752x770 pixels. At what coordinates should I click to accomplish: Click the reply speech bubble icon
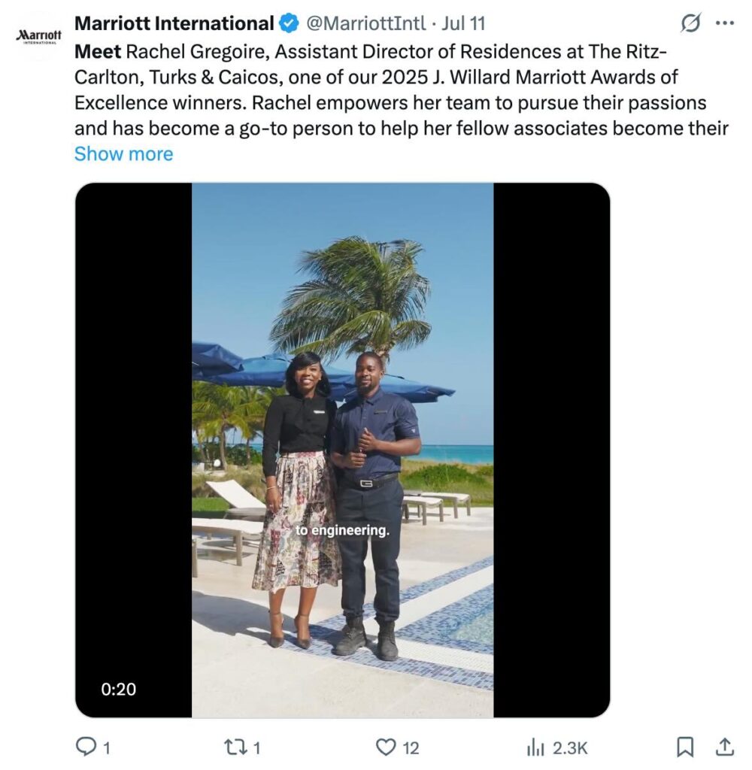coord(86,747)
